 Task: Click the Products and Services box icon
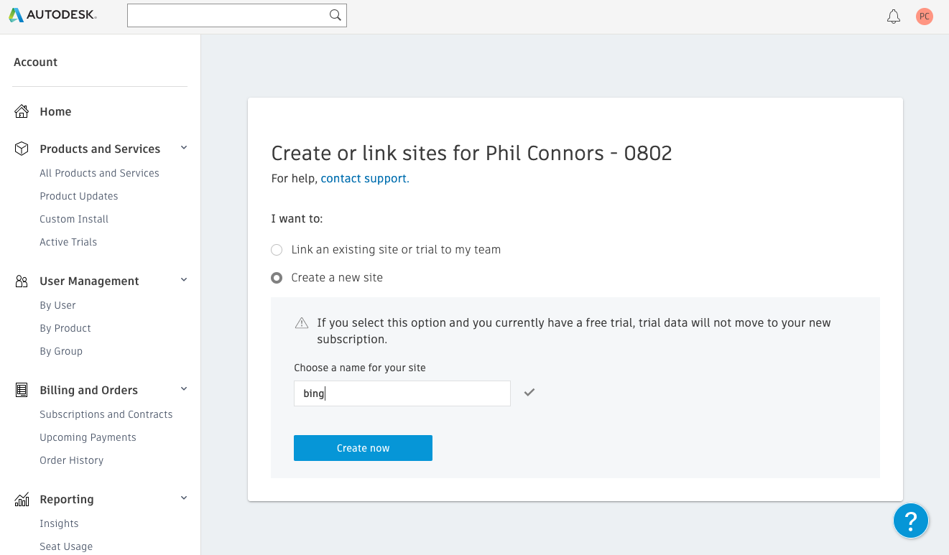(21, 147)
